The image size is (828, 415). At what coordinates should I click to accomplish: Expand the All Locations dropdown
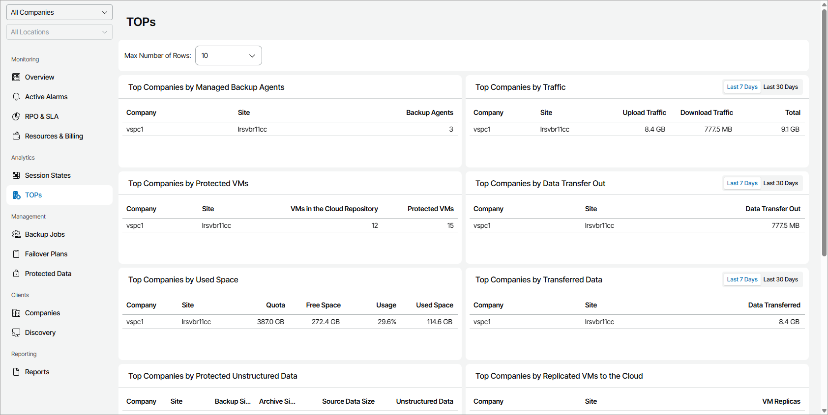[59, 32]
